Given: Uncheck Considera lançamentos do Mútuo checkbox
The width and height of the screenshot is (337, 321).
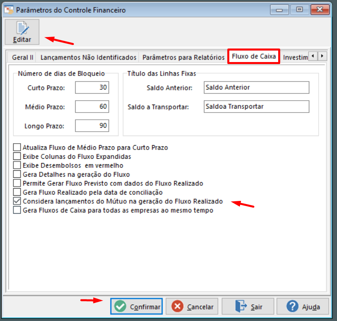Looking at the screenshot, I should pyautogui.click(x=17, y=201).
